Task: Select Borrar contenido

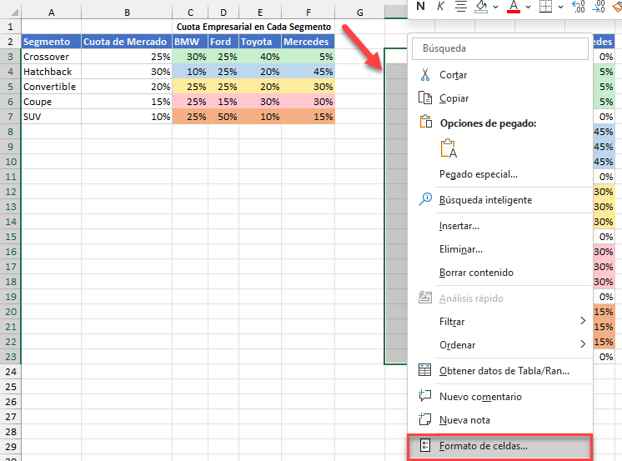Action: point(499,273)
